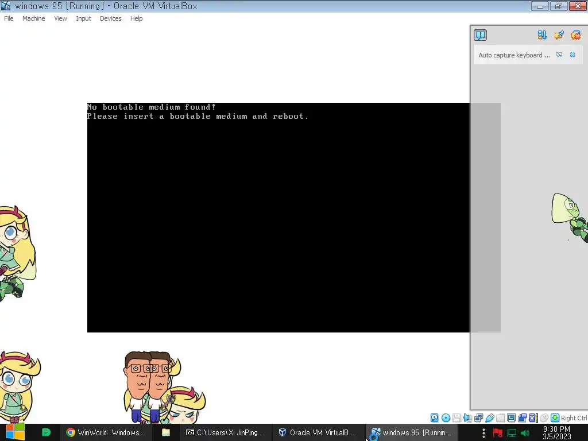This screenshot has width=588, height=441.
Task: Click the hard disk activity status icon
Action: (434, 418)
